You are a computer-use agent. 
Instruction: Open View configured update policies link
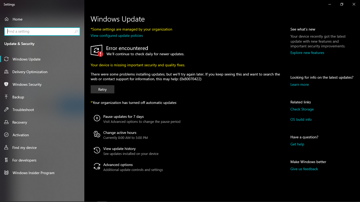pos(117,36)
